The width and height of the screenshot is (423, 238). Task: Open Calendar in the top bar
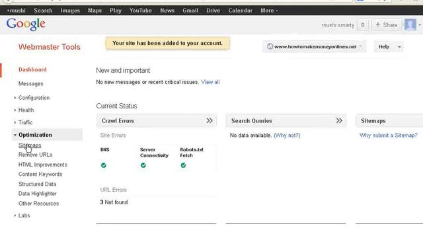point(241,11)
